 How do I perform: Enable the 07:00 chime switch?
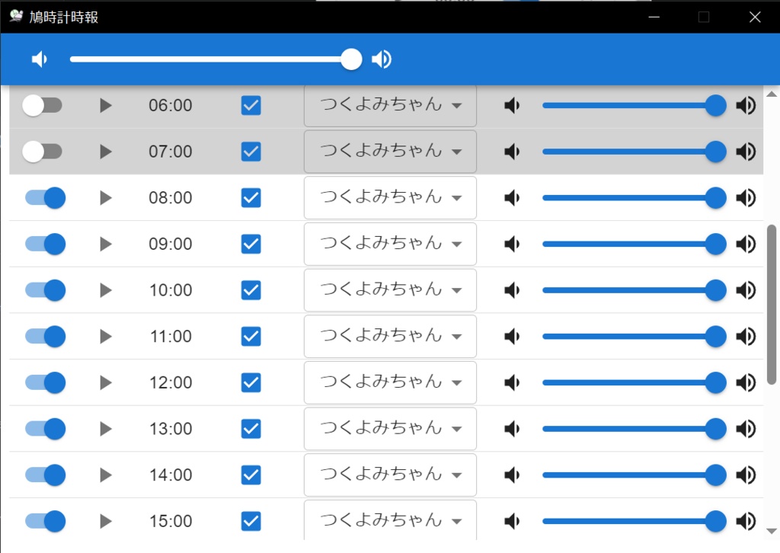tap(43, 152)
